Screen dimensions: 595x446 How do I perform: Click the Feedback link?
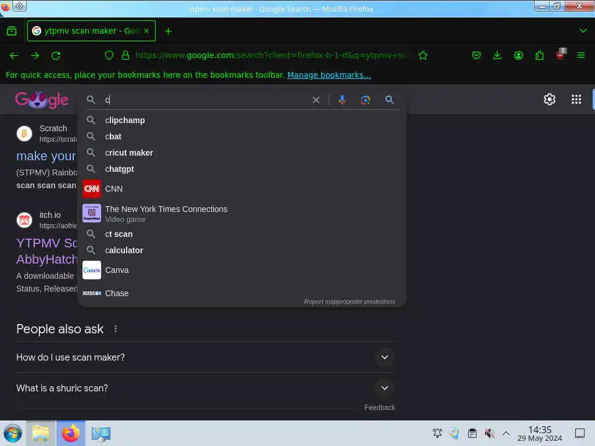(x=379, y=407)
